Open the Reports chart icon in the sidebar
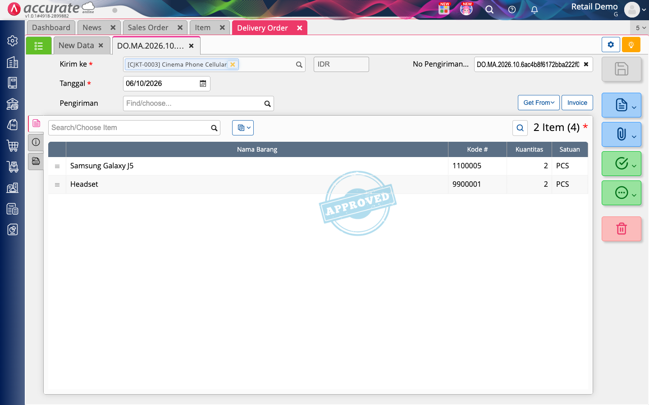Image resolution: width=649 pixels, height=405 pixels. (13, 229)
